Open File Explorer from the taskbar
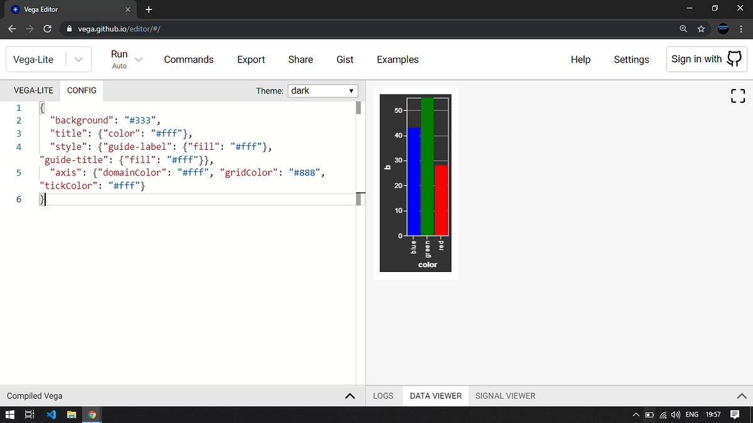753x423 pixels. point(71,414)
